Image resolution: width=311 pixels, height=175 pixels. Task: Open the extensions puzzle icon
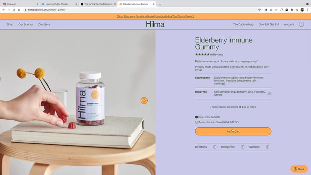[x=292, y=10]
